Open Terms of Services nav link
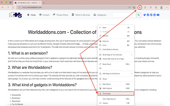This screenshot has width=170, height=106. [x=81, y=15]
